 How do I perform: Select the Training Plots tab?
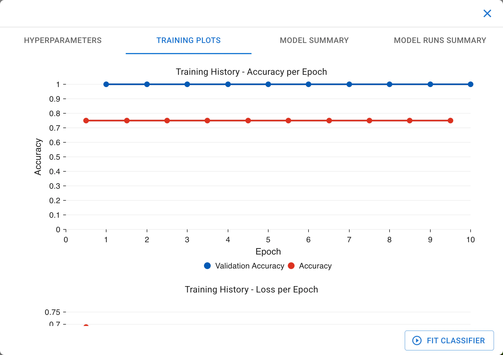click(x=189, y=40)
